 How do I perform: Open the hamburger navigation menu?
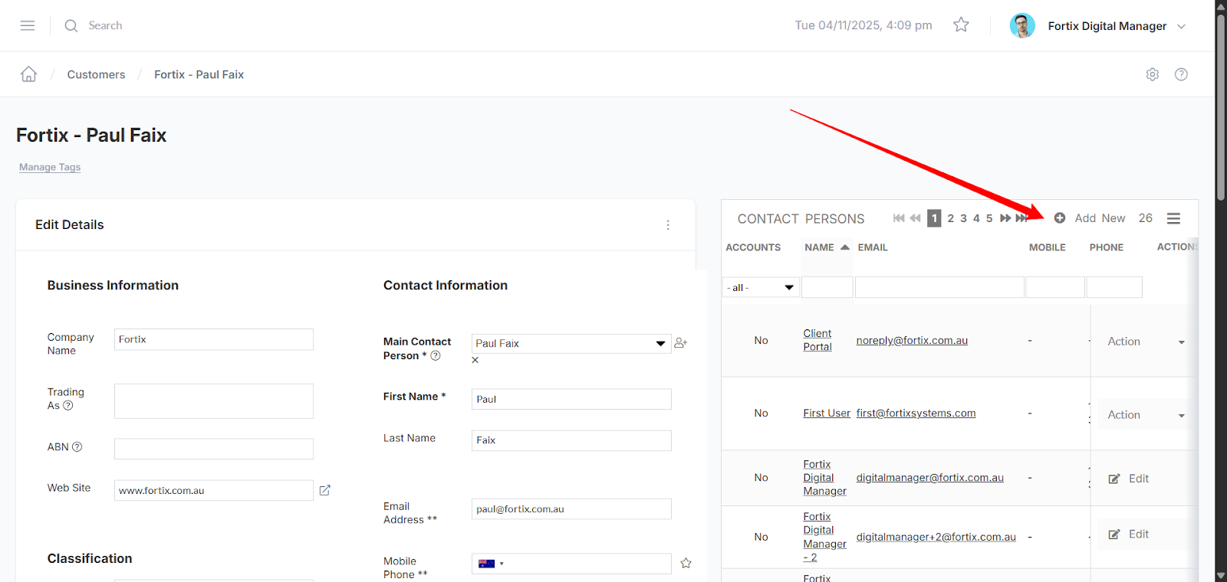28,25
